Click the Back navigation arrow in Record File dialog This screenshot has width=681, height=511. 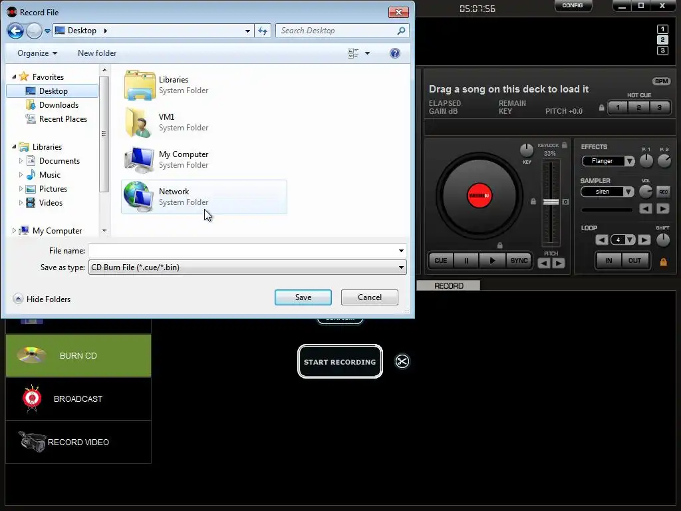click(15, 31)
